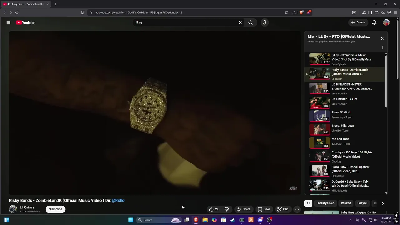Viewport: 400px width, 225px height.
Task: Open the Create menu button
Action: coord(358,22)
